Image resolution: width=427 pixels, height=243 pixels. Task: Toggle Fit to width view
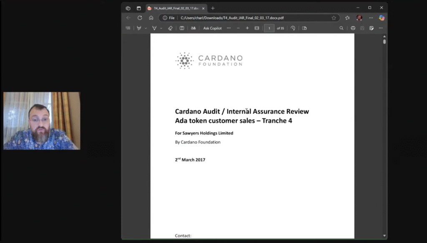[257, 28]
